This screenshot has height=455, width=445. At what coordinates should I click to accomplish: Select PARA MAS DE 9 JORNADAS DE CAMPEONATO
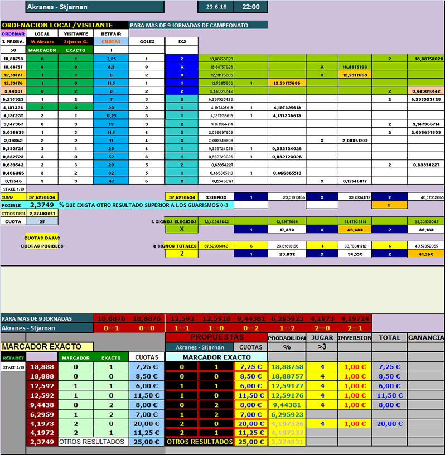click(x=198, y=25)
